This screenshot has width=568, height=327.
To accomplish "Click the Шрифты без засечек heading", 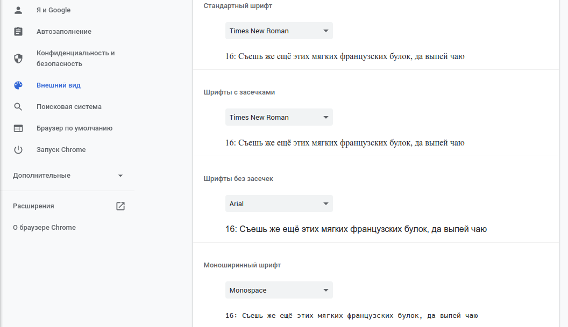I will [238, 179].
